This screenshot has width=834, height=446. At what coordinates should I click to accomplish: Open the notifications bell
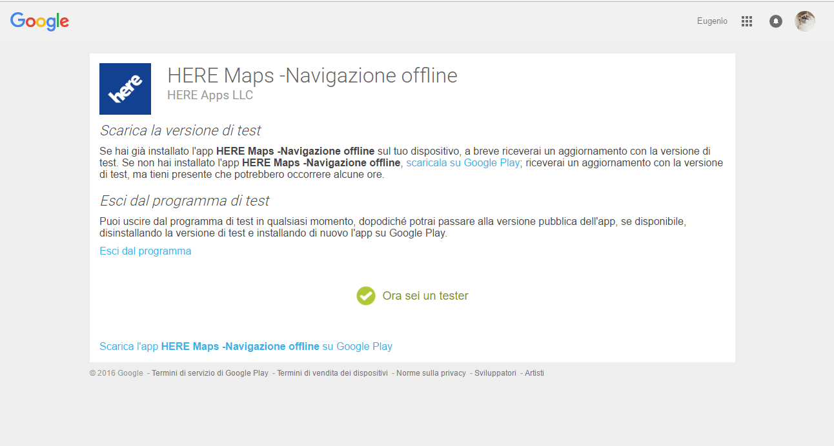pos(776,21)
